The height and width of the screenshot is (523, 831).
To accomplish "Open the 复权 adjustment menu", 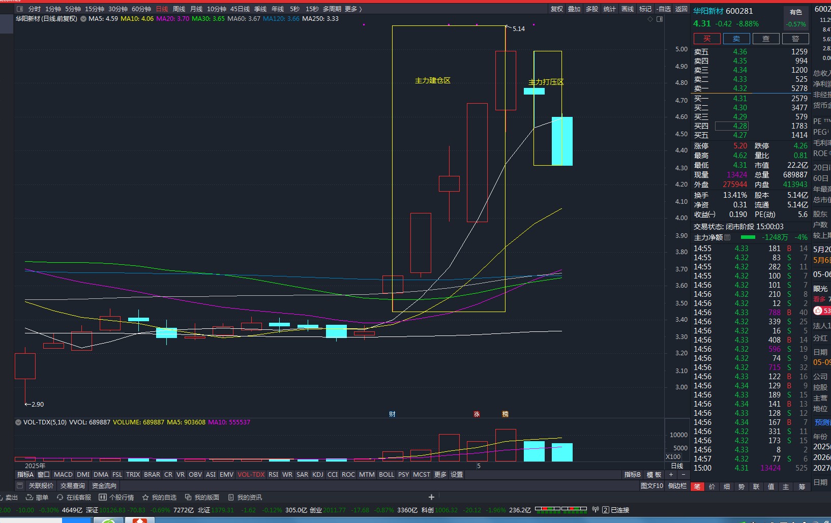I will [557, 9].
